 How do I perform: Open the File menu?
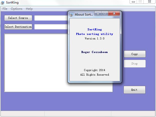(5, 9)
